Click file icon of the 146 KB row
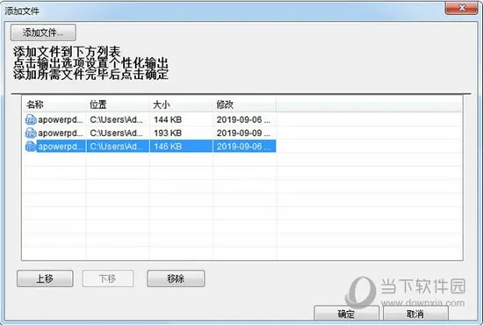Screen dimensions: 483x325 [x=31, y=147]
